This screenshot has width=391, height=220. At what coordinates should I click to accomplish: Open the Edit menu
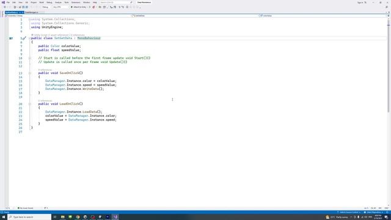pos(14,2)
